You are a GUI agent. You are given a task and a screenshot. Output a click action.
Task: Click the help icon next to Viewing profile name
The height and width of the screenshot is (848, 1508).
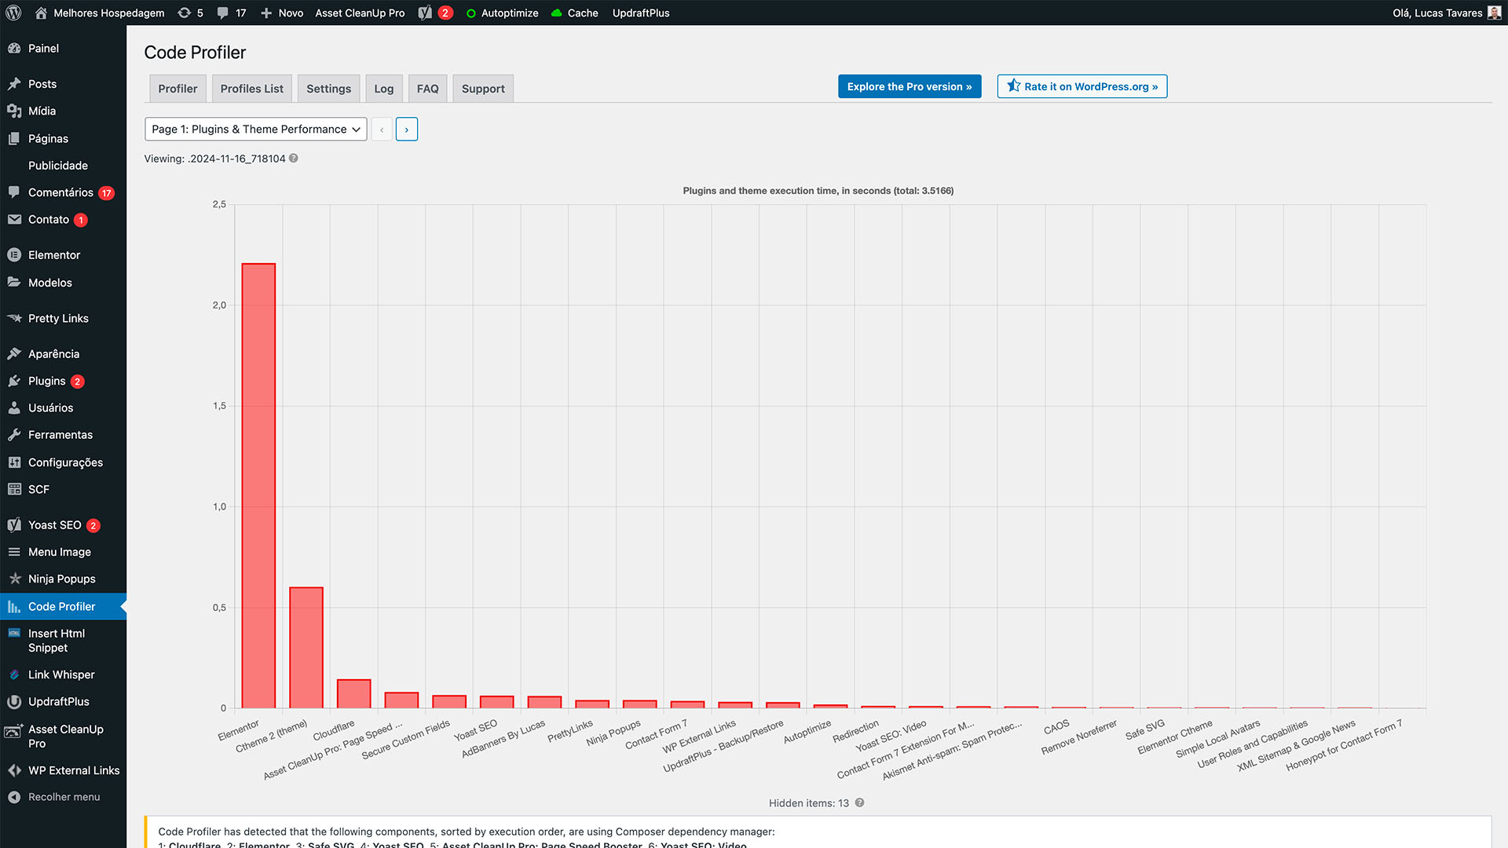(294, 158)
